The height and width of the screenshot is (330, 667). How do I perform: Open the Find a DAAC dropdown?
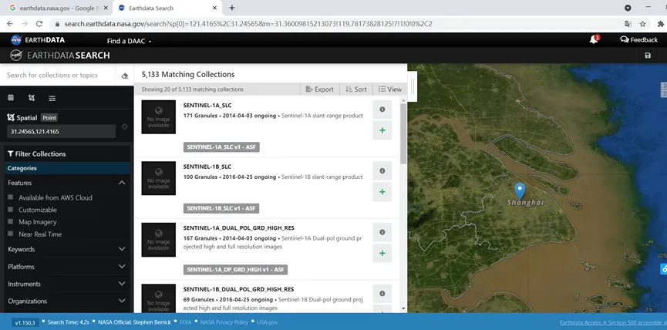click(x=129, y=42)
